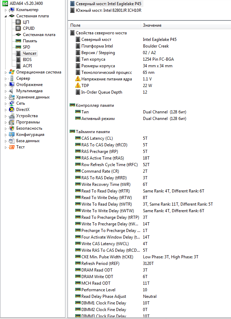Click the Чипсет chip icon

pos(18,53)
